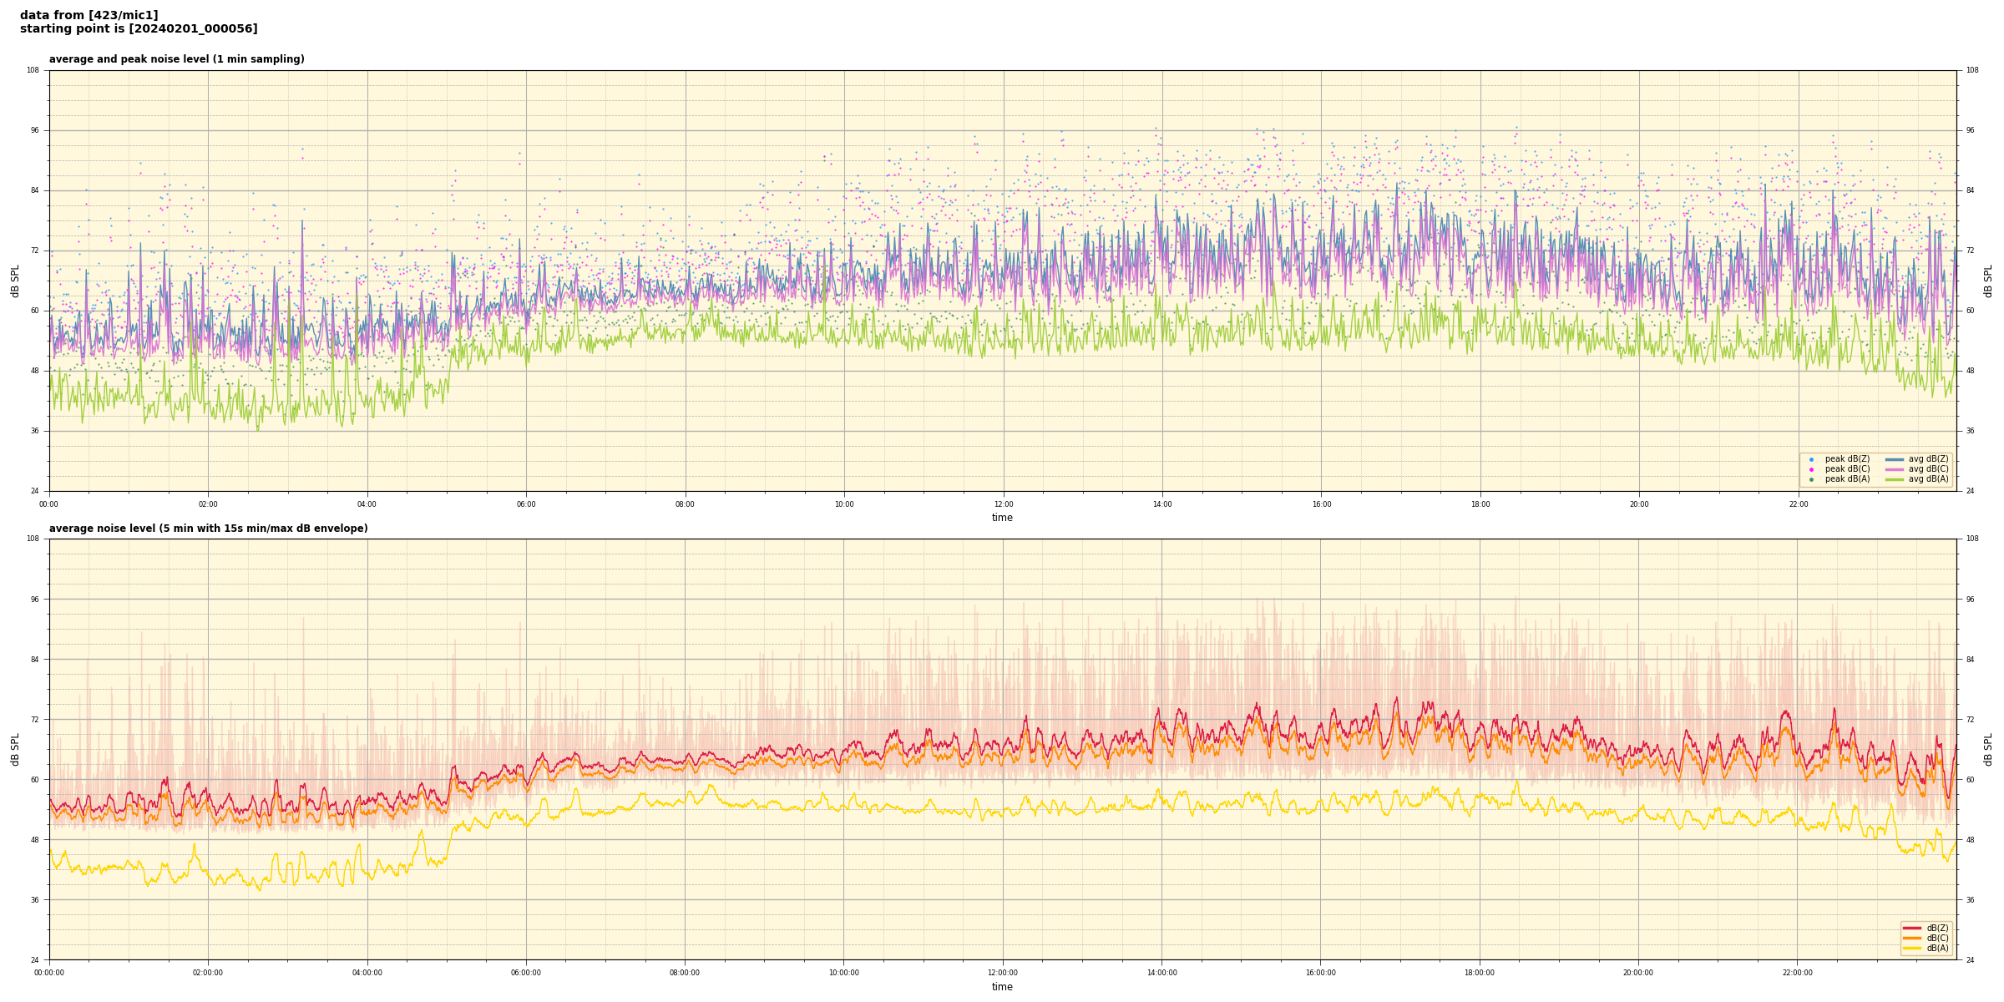
Task: Click the 22:00 tick on the upper chart
Action: click(x=1798, y=504)
